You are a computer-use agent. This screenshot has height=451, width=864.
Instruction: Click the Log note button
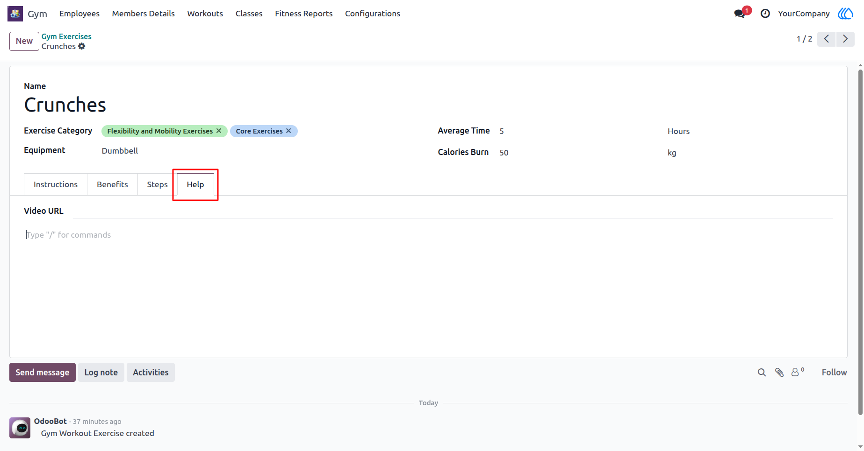click(101, 372)
